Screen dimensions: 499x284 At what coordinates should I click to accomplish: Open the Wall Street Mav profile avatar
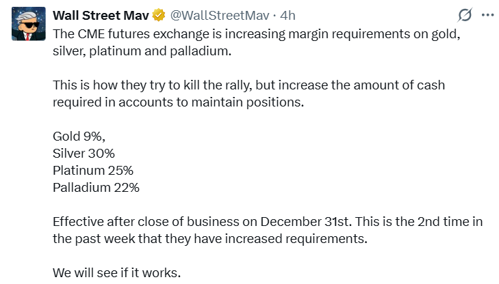coord(25,24)
